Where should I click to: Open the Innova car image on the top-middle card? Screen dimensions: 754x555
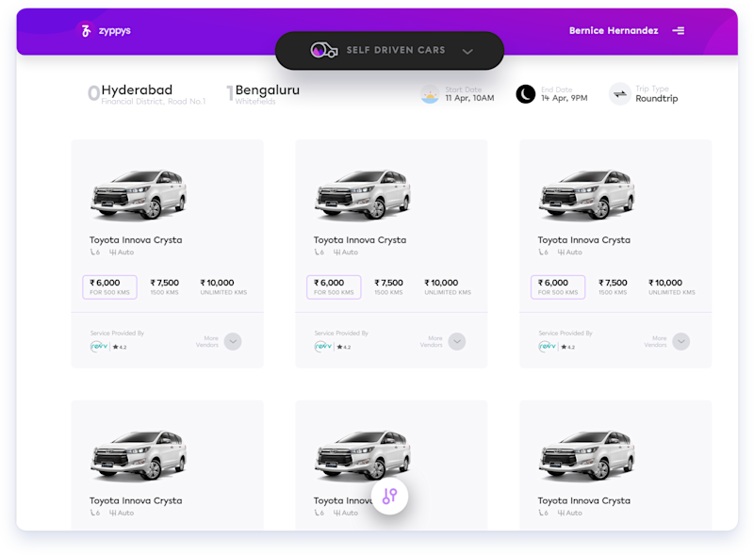pyautogui.click(x=363, y=195)
